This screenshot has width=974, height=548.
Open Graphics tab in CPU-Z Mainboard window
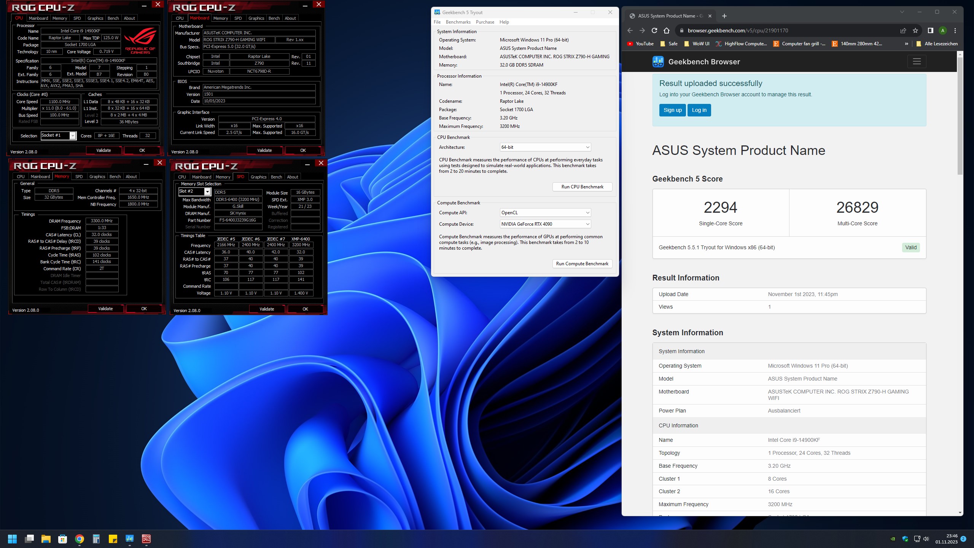coord(256,18)
